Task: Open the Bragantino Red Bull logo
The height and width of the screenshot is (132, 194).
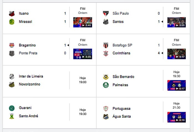Action: 12,45
